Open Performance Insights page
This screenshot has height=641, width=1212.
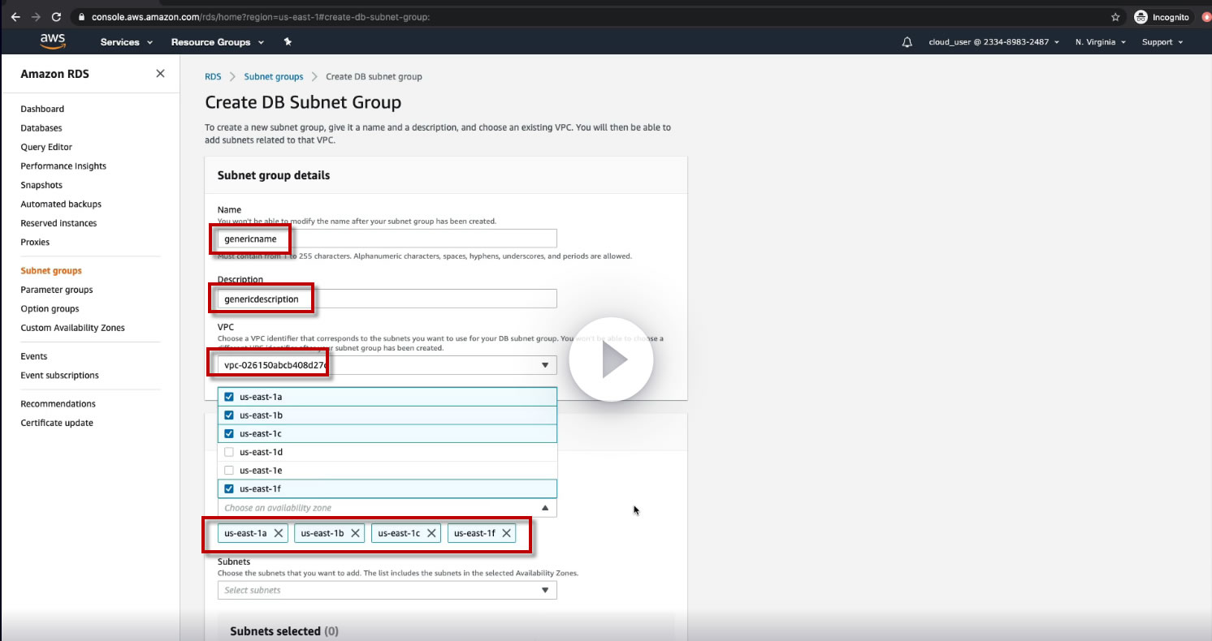(63, 166)
